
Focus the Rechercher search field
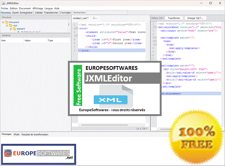pos(107,13)
